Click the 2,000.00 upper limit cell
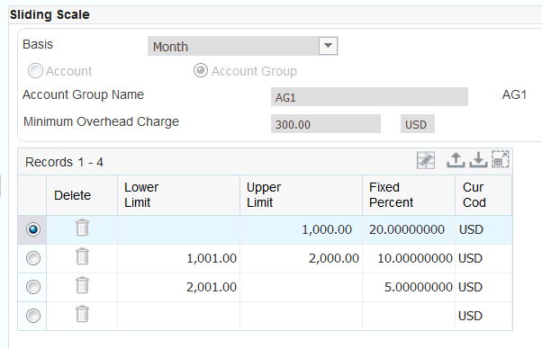The width and height of the screenshot is (542, 349). 301,258
